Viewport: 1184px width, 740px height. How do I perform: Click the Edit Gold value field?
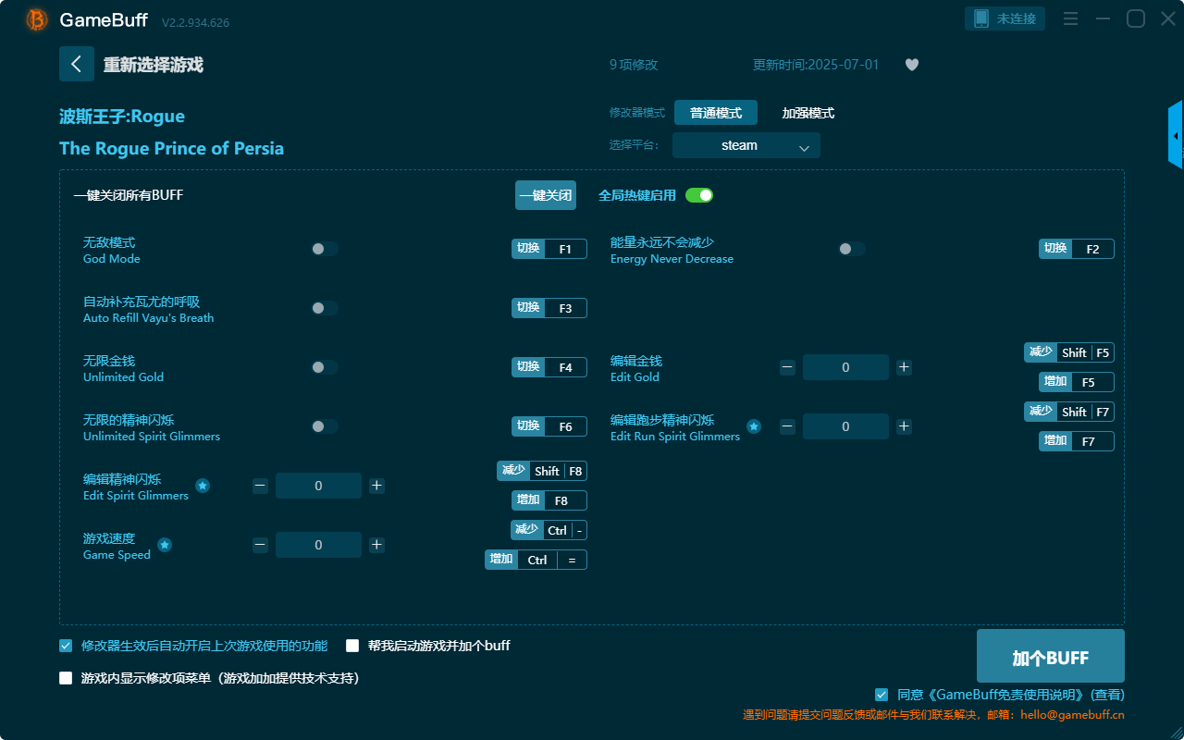pos(845,367)
